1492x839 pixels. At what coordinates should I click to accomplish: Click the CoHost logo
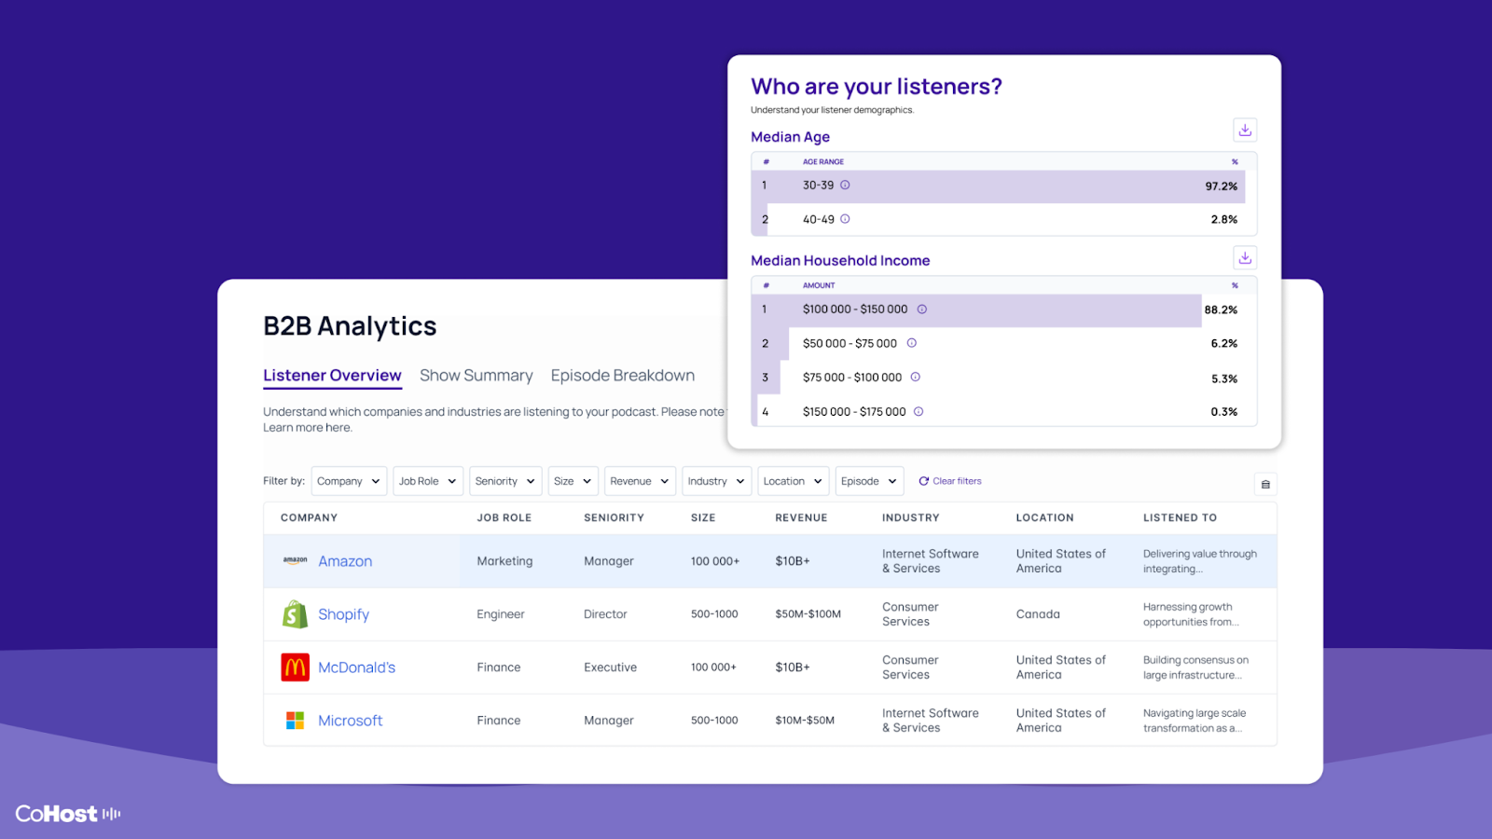click(x=68, y=814)
